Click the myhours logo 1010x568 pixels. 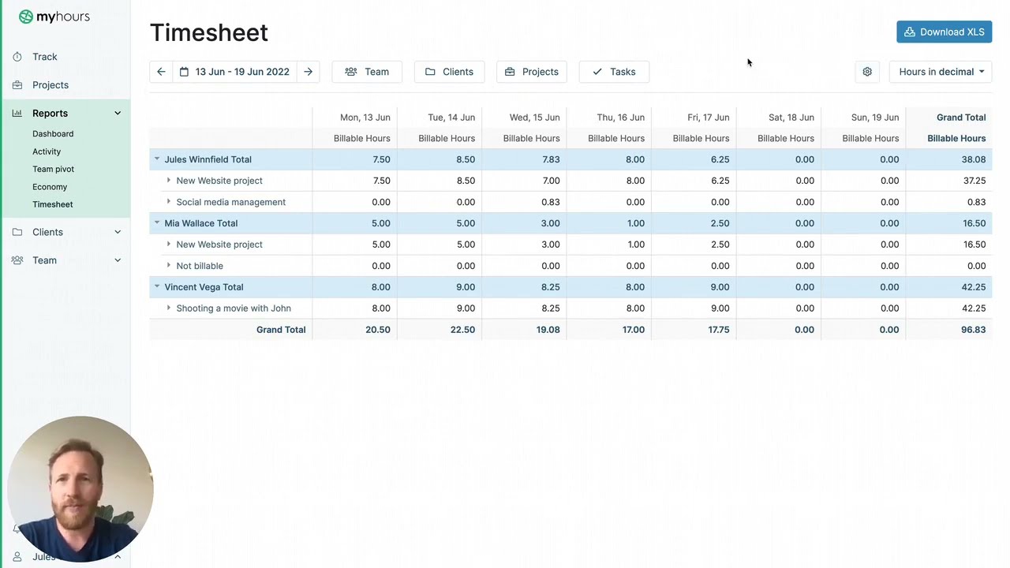click(x=54, y=17)
